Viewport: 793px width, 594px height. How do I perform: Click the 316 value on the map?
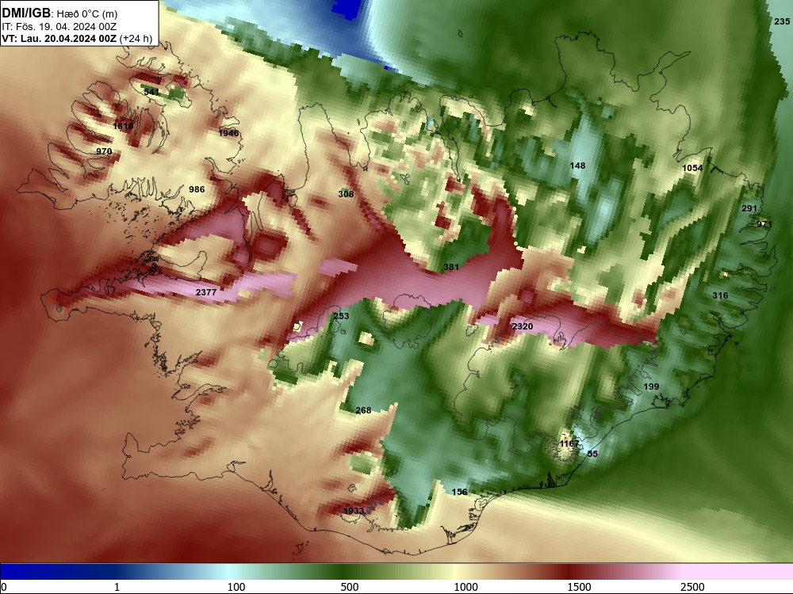[x=720, y=295]
